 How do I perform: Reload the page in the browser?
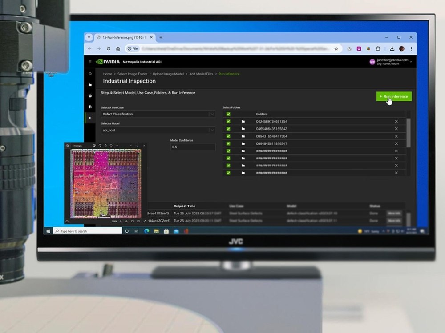pyautogui.click(x=109, y=49)
